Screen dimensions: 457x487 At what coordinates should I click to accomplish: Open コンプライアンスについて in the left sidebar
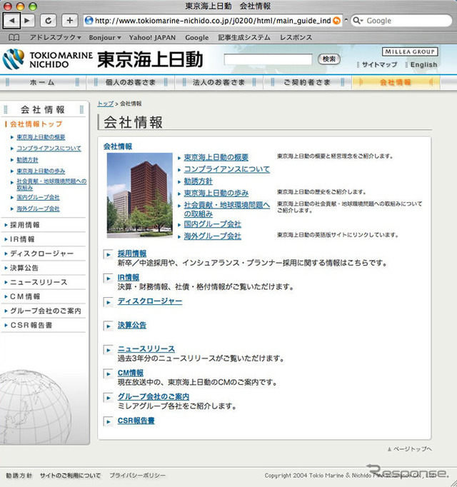click(49, 149)
